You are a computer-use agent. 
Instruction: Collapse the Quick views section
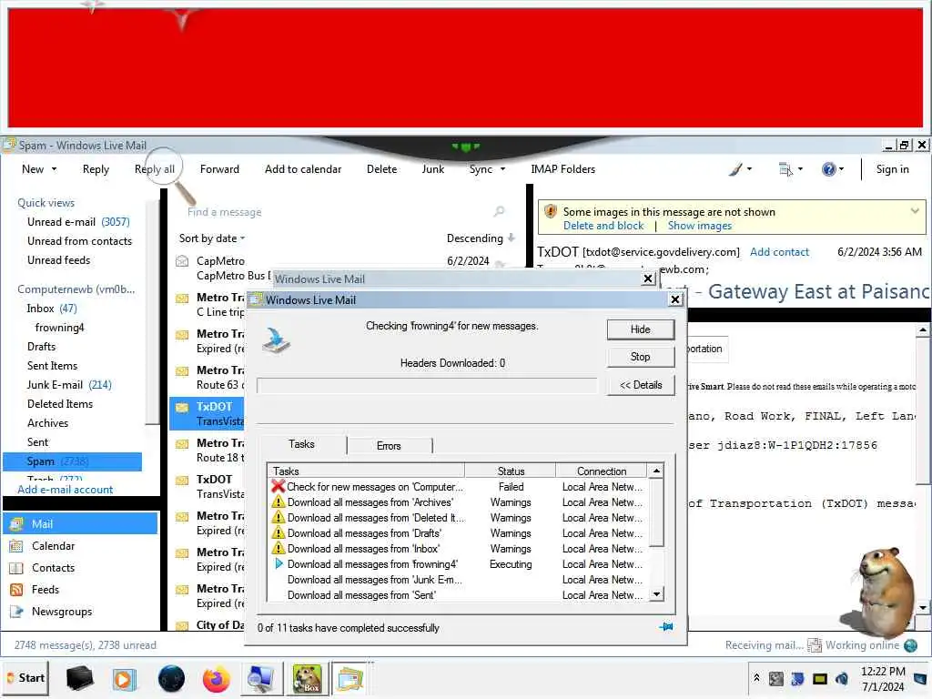46,203
